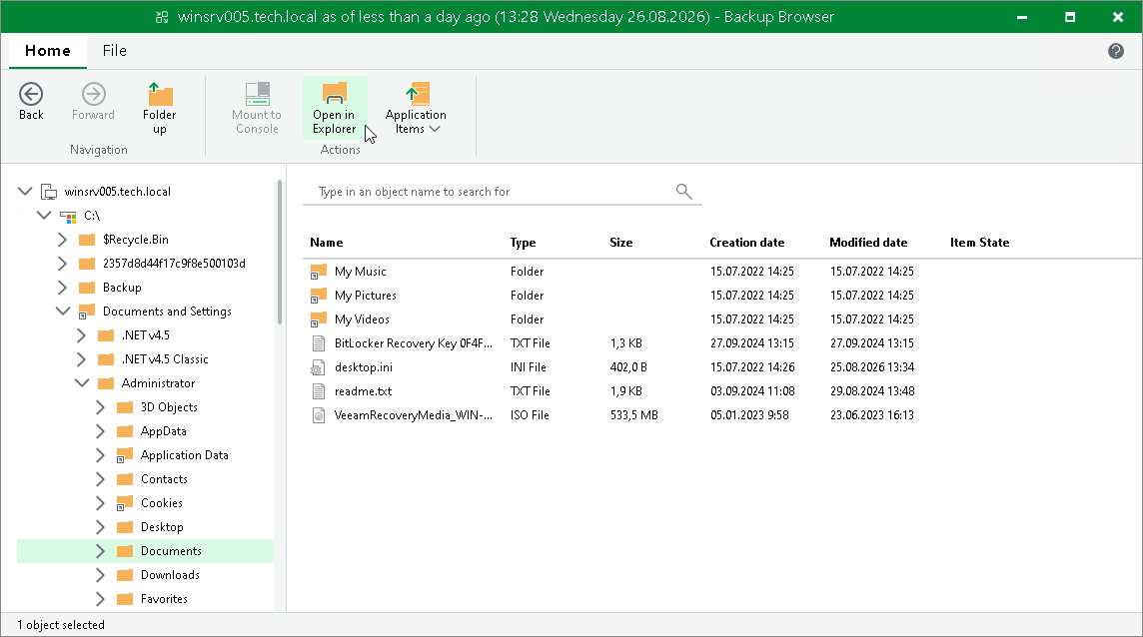Sort by Item State column header
1143x637 pixels.
[x=980, y=243]
